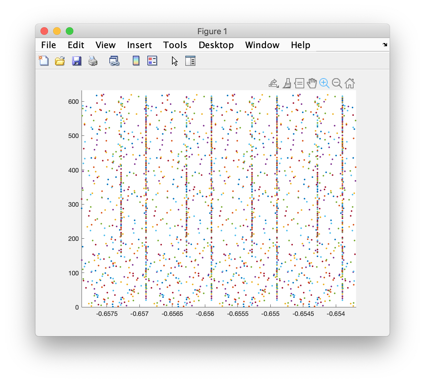Image resolution: width=425 pixels, height=383 pixels.
Task: Activate the Pan tool on the axes
Action: [312, 84]
